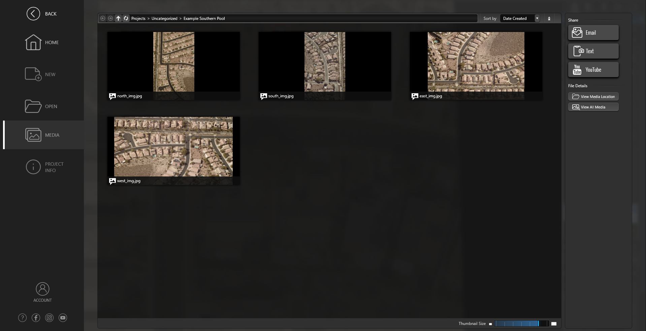Click the refresh icon in breadcrumb bar

tap(126, 18)
